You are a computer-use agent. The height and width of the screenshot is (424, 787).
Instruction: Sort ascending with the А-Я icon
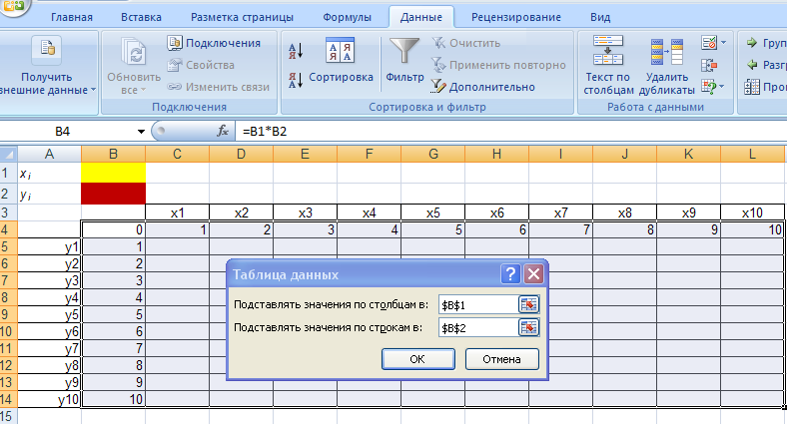point(297,49)
